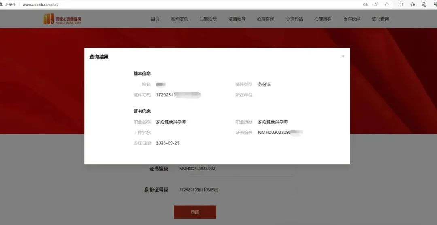This screenshot has height=225, width=437.
Task: Click the 发证日期 value 2023-09-25
Action: [168, 143]
